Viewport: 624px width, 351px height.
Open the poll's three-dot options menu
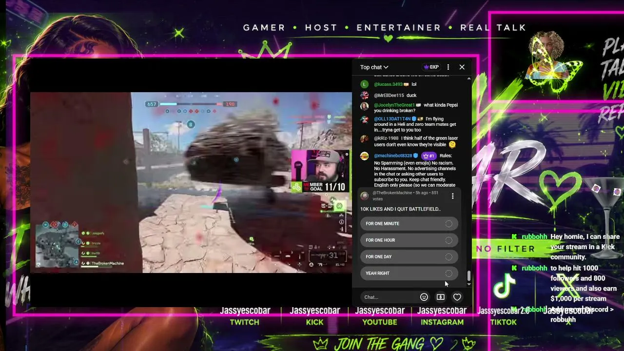click(x=452, y=196)
